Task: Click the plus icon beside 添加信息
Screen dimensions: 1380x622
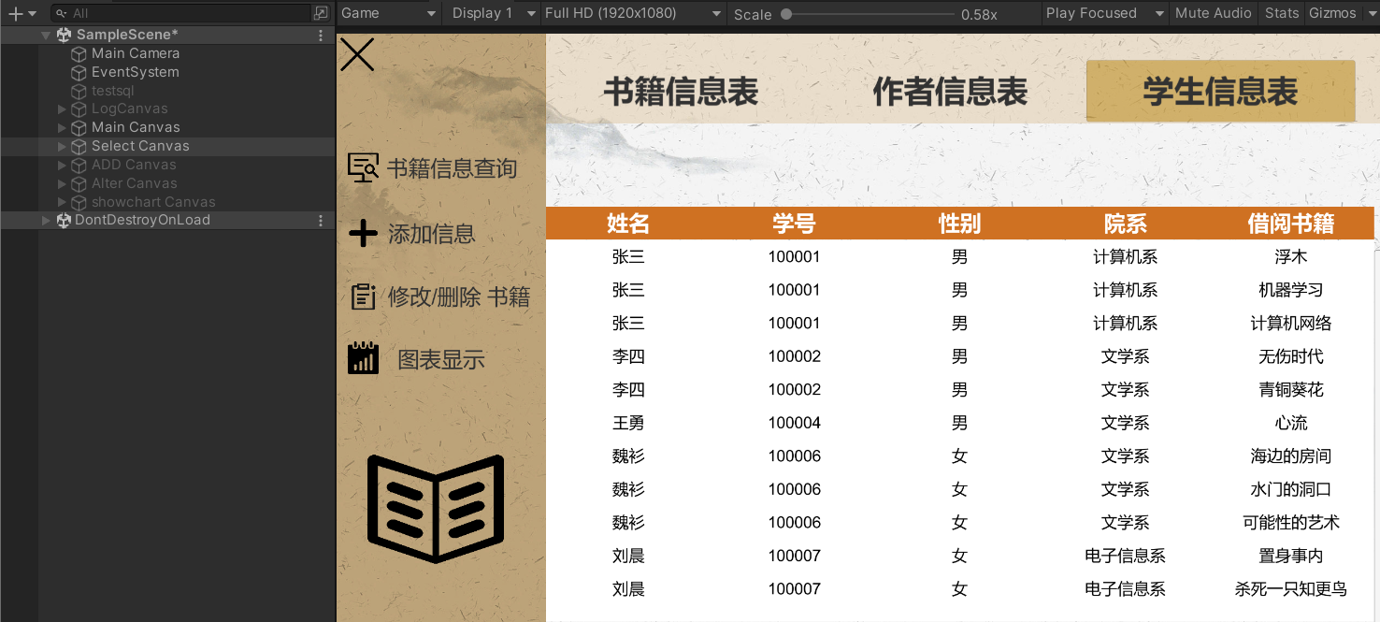Action: click(363, 233)
